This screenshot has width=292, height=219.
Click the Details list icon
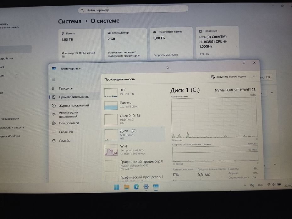click(54, 132)
